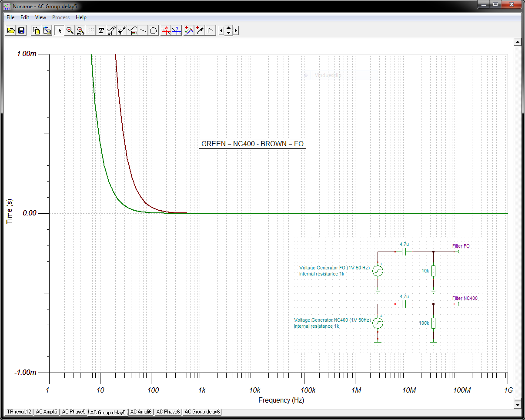Click the Paste clipboard icon

(47, 30)
